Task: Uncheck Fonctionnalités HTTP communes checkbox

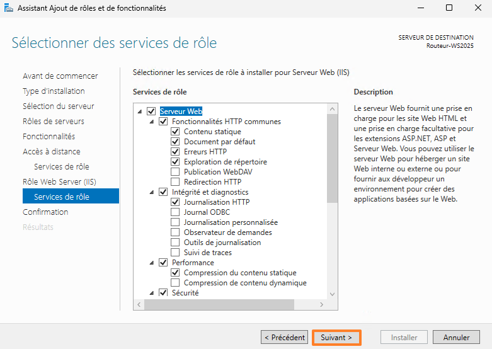Action: [x=163, y=121]
